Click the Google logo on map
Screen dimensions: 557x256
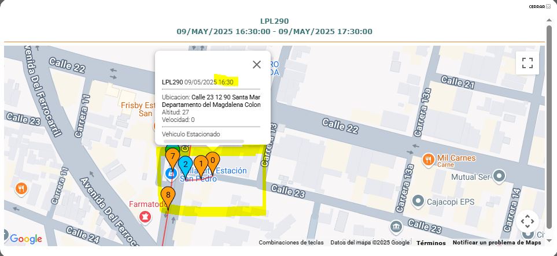[26, 239]
